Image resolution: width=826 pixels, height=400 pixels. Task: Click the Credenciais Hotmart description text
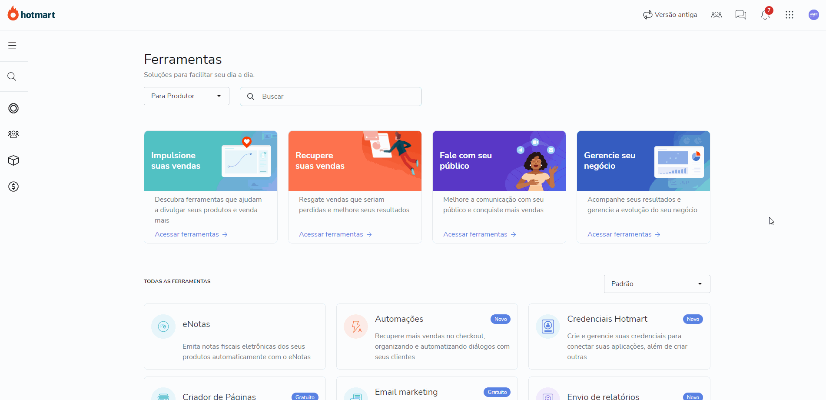[627, 347]
